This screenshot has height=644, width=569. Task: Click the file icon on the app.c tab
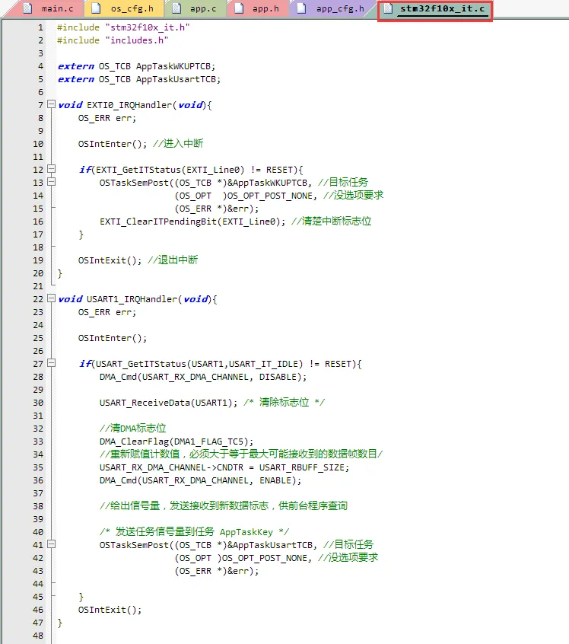point(177,9)
